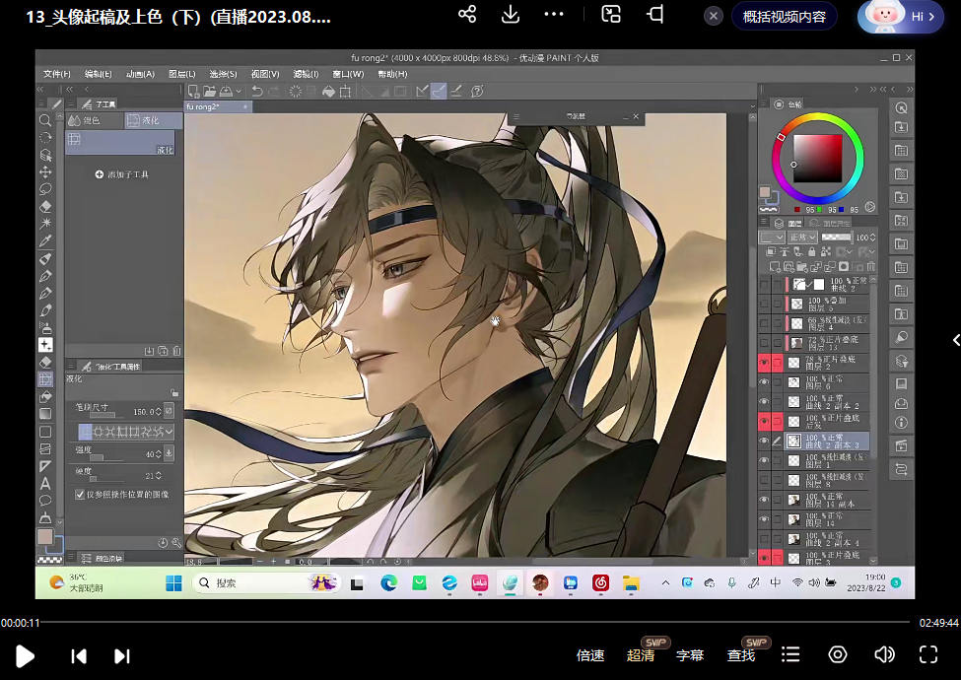The image size is (961, 680).
Task: Mute the video volume
Action: 884,654
